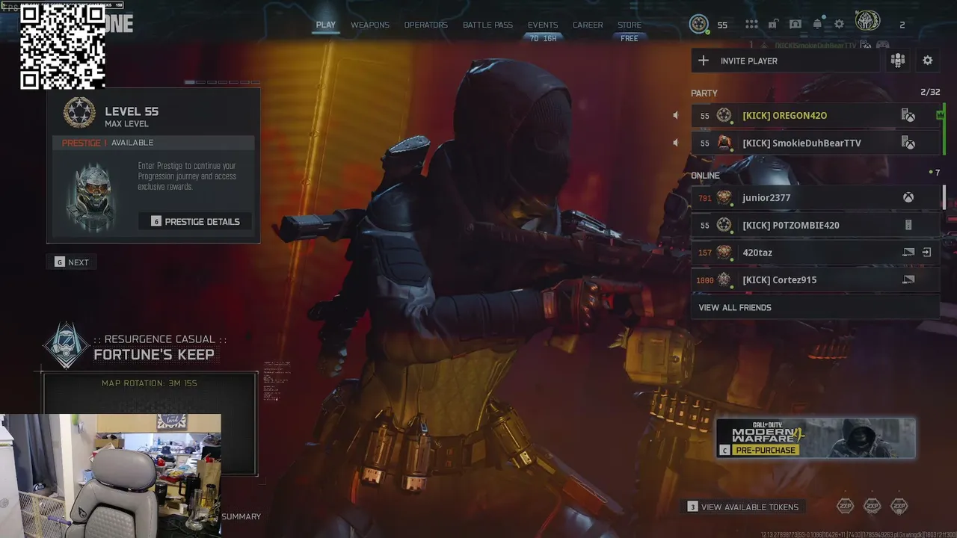Open the party groups icon beside Invite Player

[x=898, y=61]
